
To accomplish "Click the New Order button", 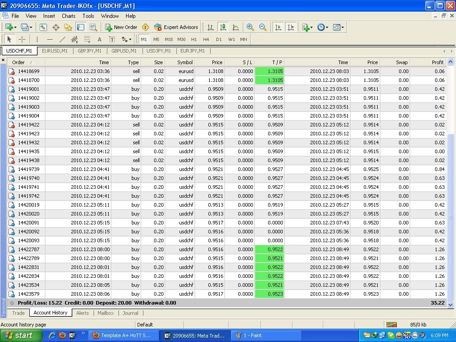I will click(121, 27).
